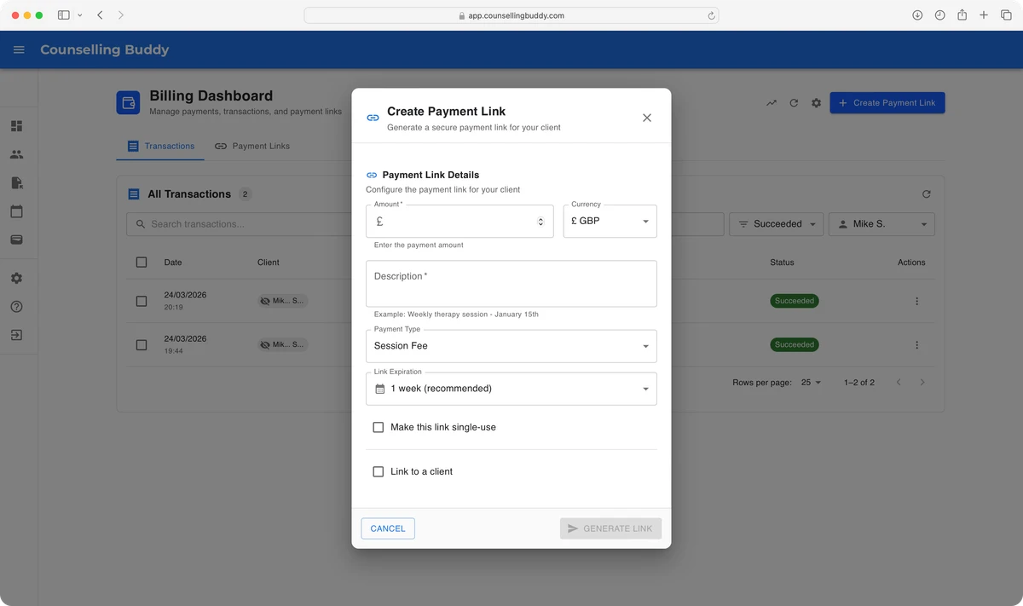Open billing settings gear icon

[816, 103]
